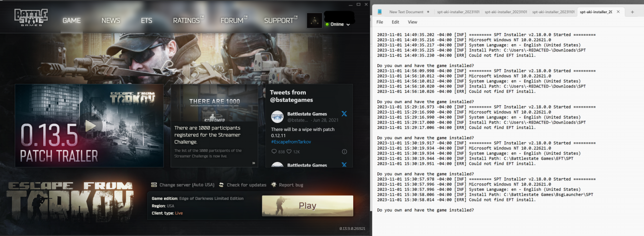The width and height of the screenshot is (644, 236).
Task: Open the Streamer Challenge news thumbnail
Action: [x=214, y=104]
